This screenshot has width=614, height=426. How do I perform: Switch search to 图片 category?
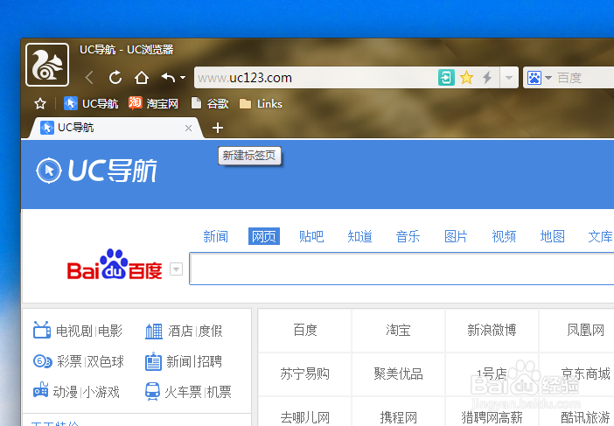(x=456, y=236)
